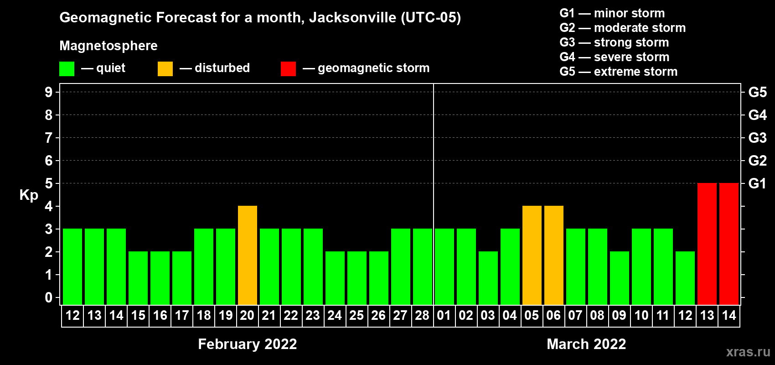Click the orange bar for March 05
775x365 pixels.
(x=532, y=255)
